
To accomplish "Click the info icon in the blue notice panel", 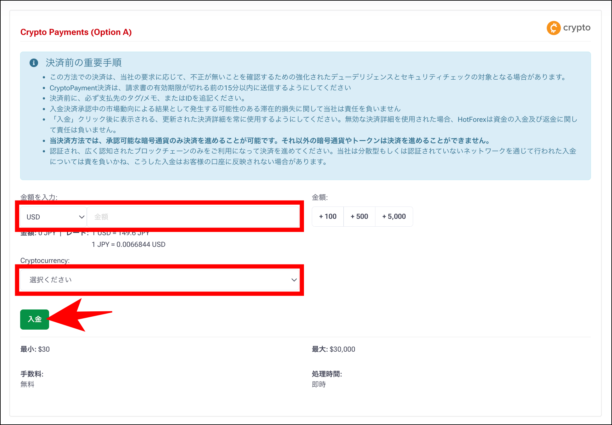I will click(34, 63).
